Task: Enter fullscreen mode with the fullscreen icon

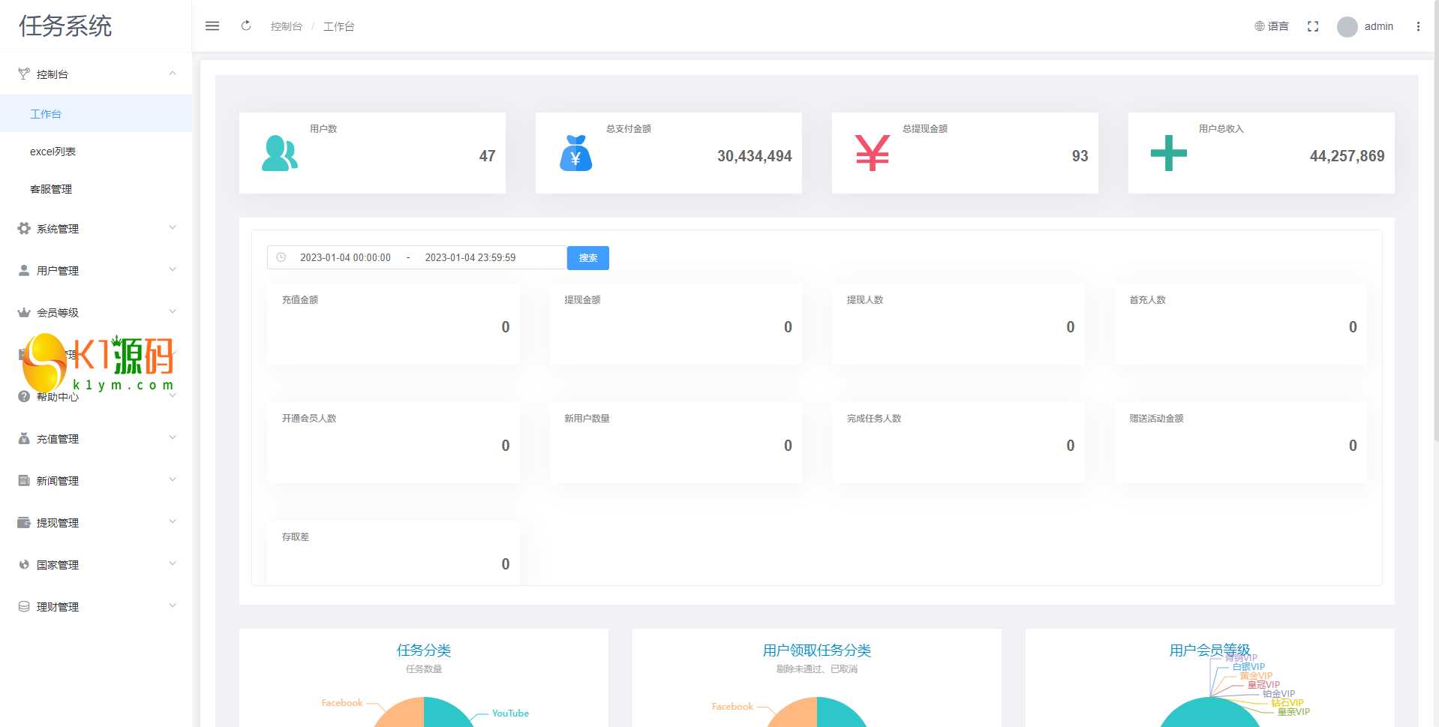Action: click(1313, 26)
